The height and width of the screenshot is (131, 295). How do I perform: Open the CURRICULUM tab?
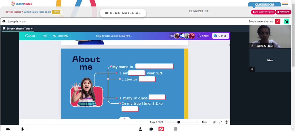(199, 11)
